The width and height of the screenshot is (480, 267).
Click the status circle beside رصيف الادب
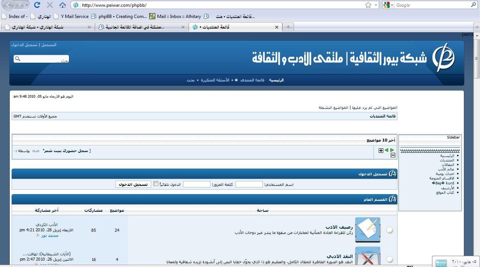pos(390,230)
